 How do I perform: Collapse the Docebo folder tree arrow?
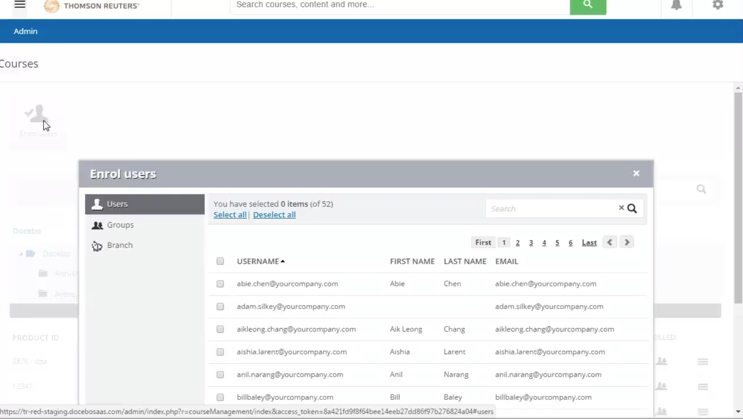point(20,254)
